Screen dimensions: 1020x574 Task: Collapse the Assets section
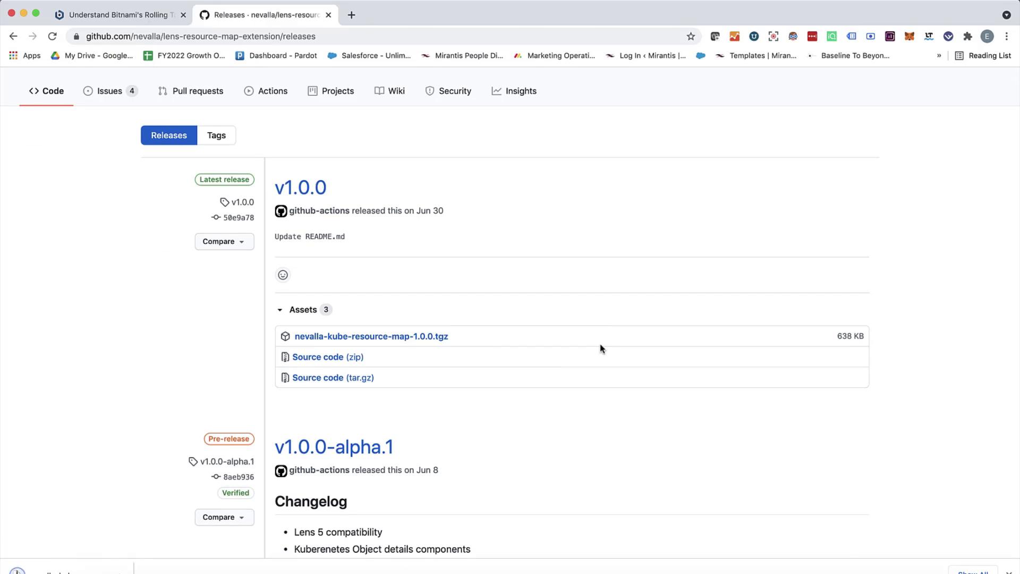(x=280, y=310)
